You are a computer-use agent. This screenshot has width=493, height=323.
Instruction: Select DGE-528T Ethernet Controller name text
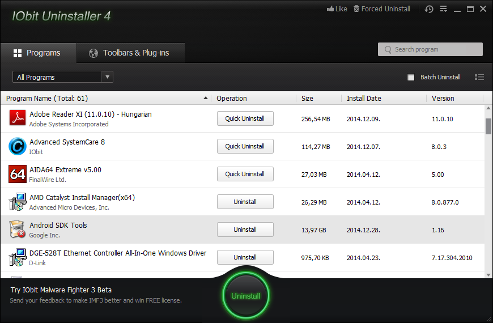click(118, 253)
